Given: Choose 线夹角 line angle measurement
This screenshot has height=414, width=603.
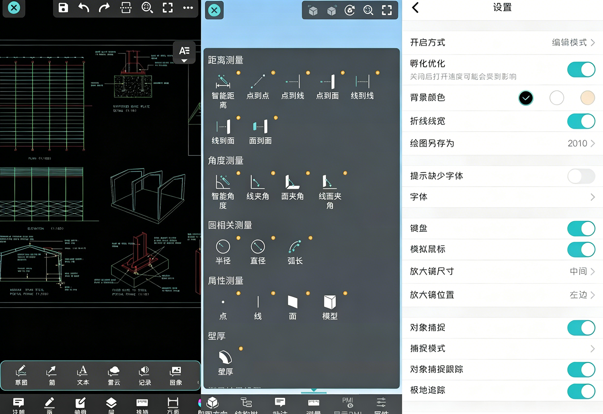Looking at the screenshot, I should (258, 187).
